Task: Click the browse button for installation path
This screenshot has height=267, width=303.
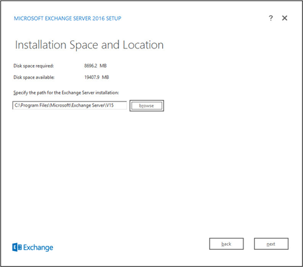Action: click(147, 105)
